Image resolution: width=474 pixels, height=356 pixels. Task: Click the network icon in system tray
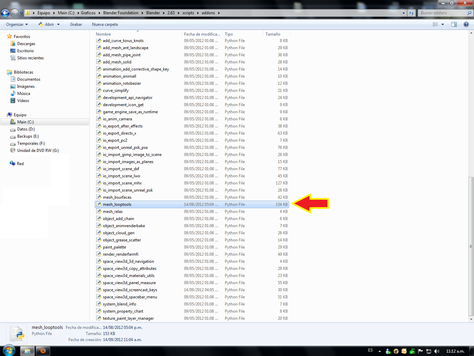tap(429, 351)
